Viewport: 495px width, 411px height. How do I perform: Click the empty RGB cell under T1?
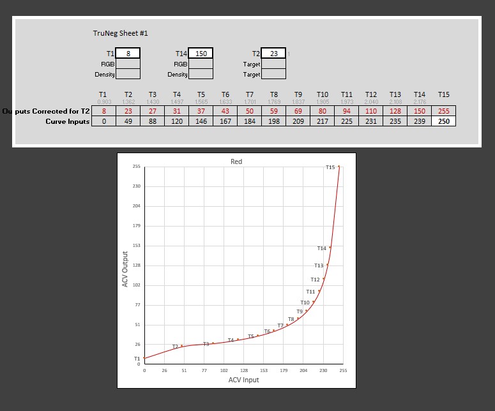coord(128,64)
